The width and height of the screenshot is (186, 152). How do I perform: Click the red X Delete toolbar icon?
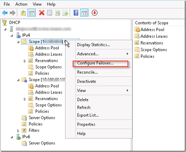[x=42, y=13]
